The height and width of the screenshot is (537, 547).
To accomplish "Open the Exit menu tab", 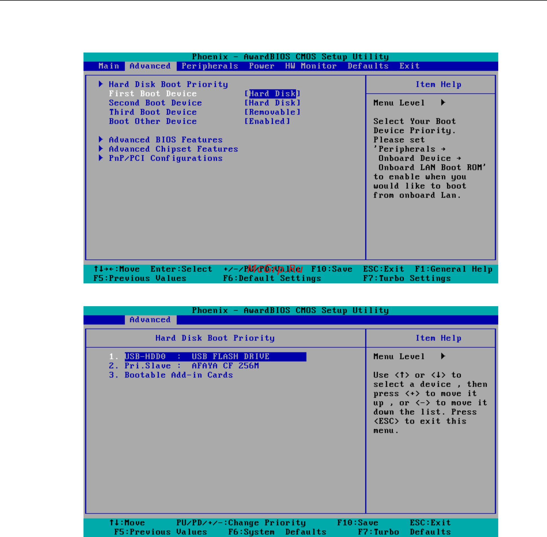I will [409, 66].
